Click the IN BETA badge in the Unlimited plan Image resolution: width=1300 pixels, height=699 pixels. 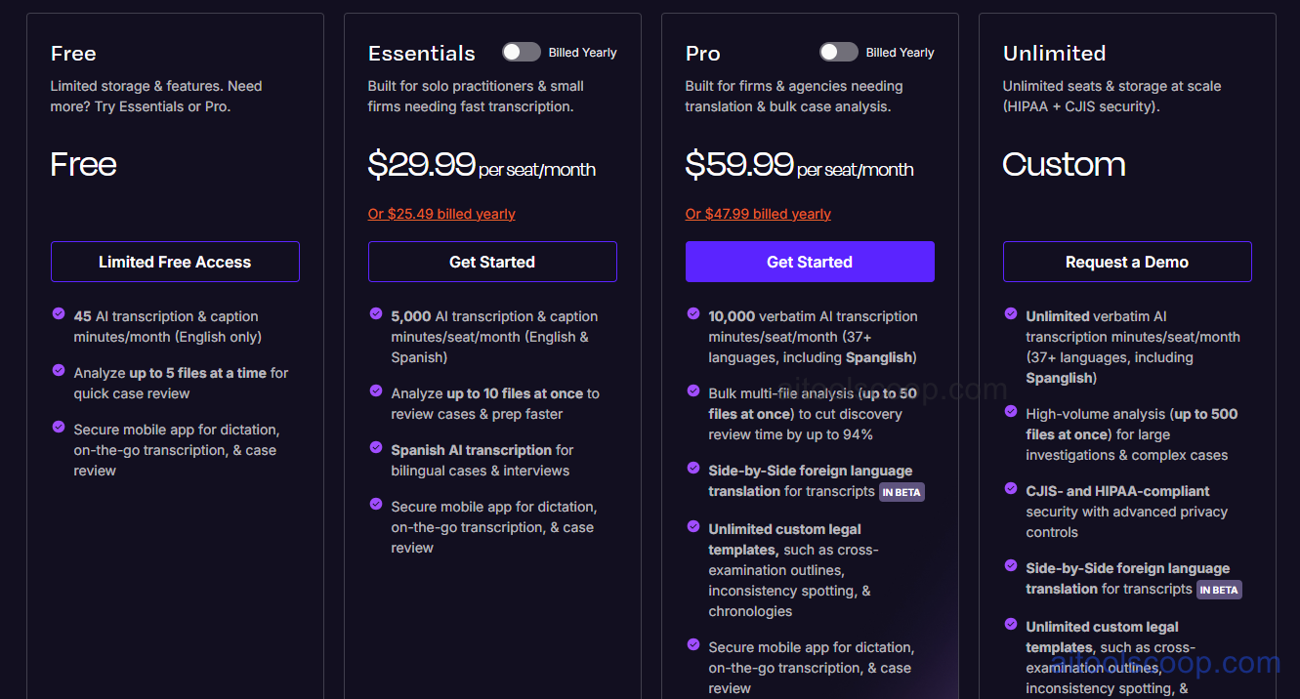pyautogui.click(x=1218, y=590)
